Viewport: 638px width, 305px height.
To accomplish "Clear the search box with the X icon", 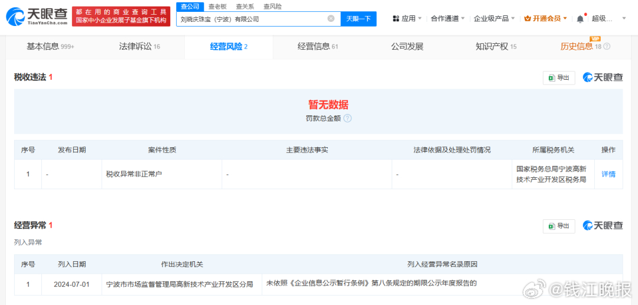I will click(331, 18).
